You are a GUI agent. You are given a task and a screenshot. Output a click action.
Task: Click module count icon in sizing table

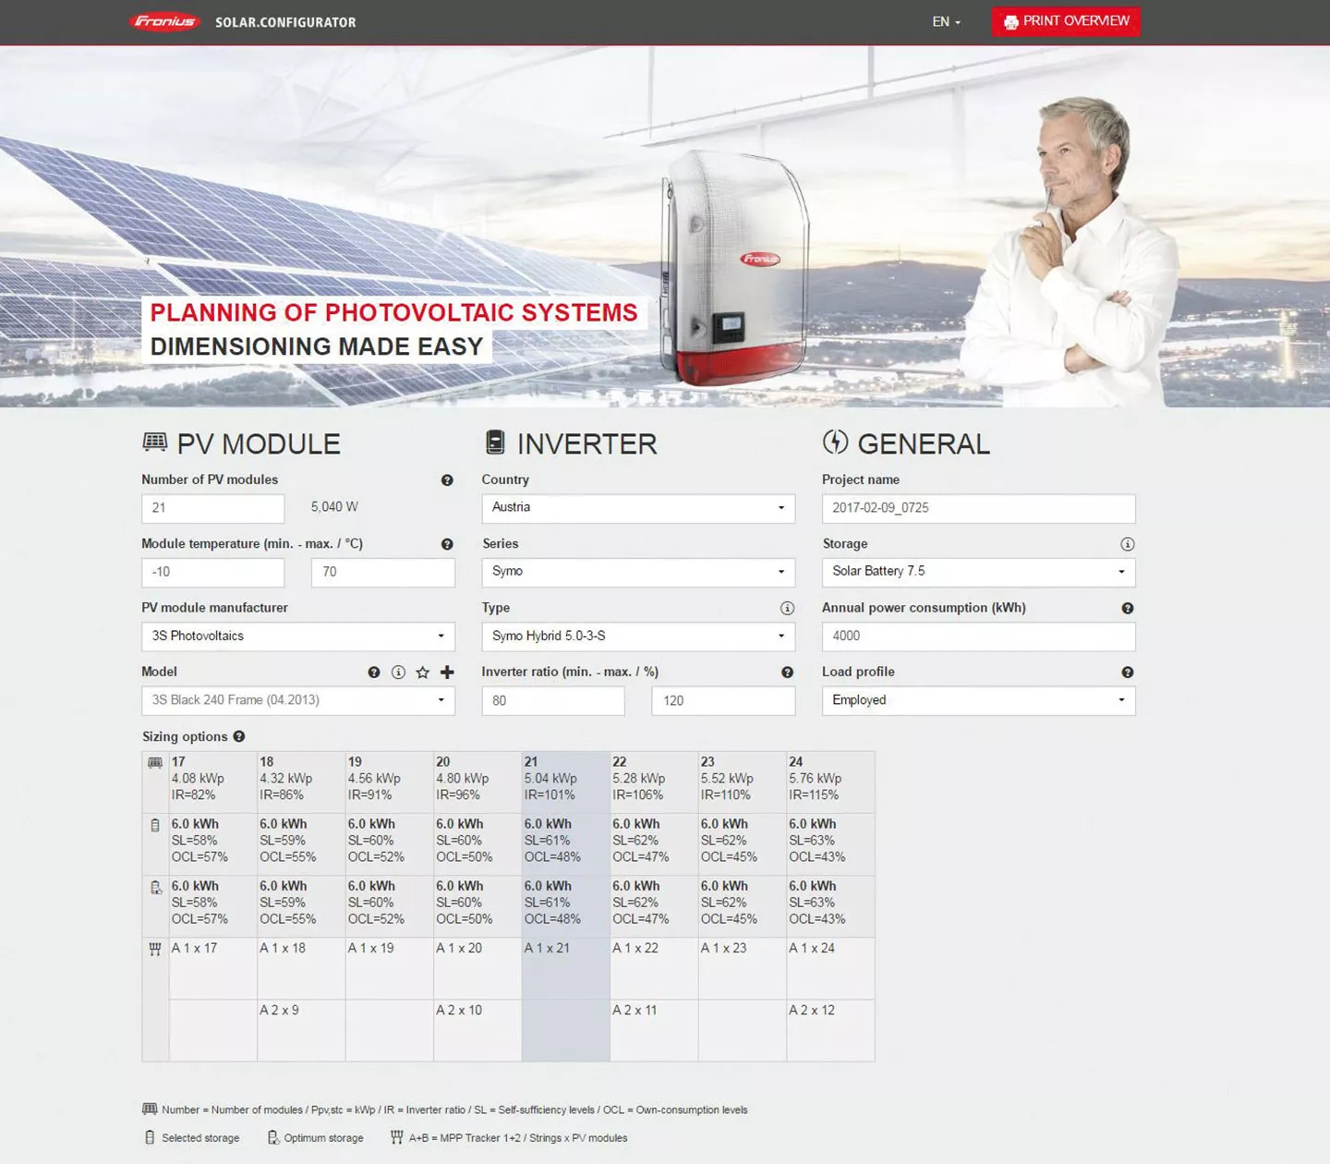155,763
